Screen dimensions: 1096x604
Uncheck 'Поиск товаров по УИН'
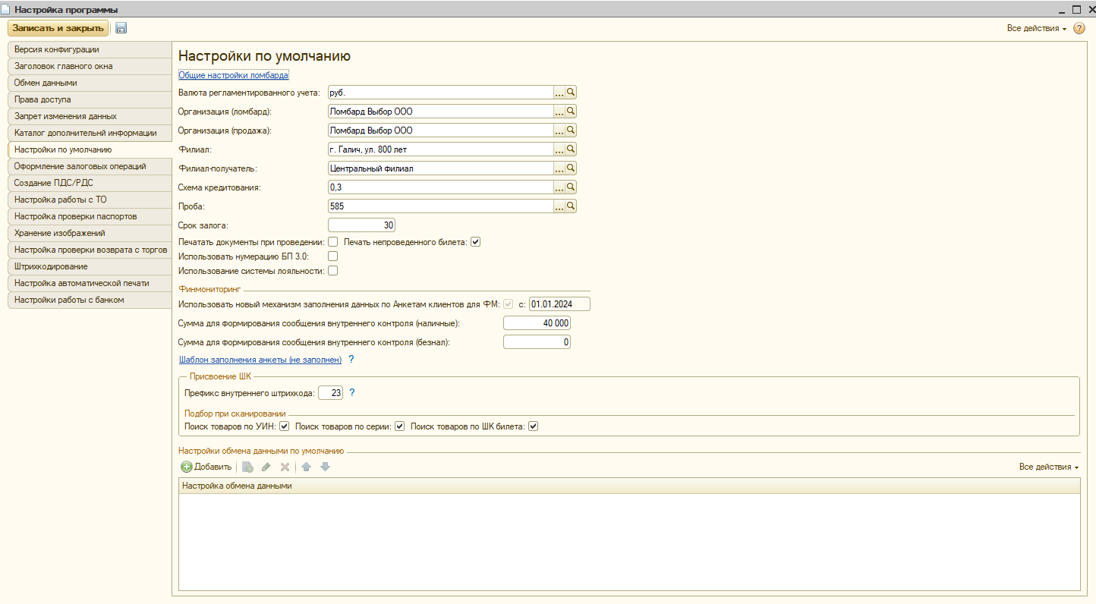[x=285, y=426]
